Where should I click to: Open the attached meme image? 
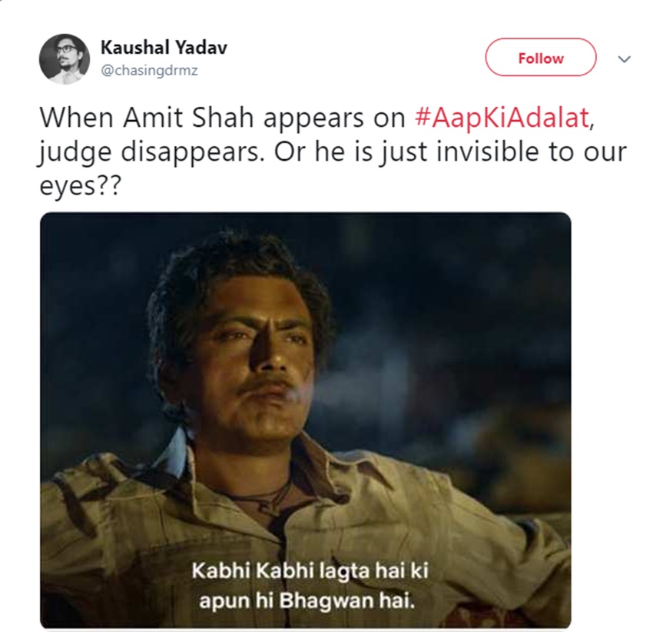[305, 420]
